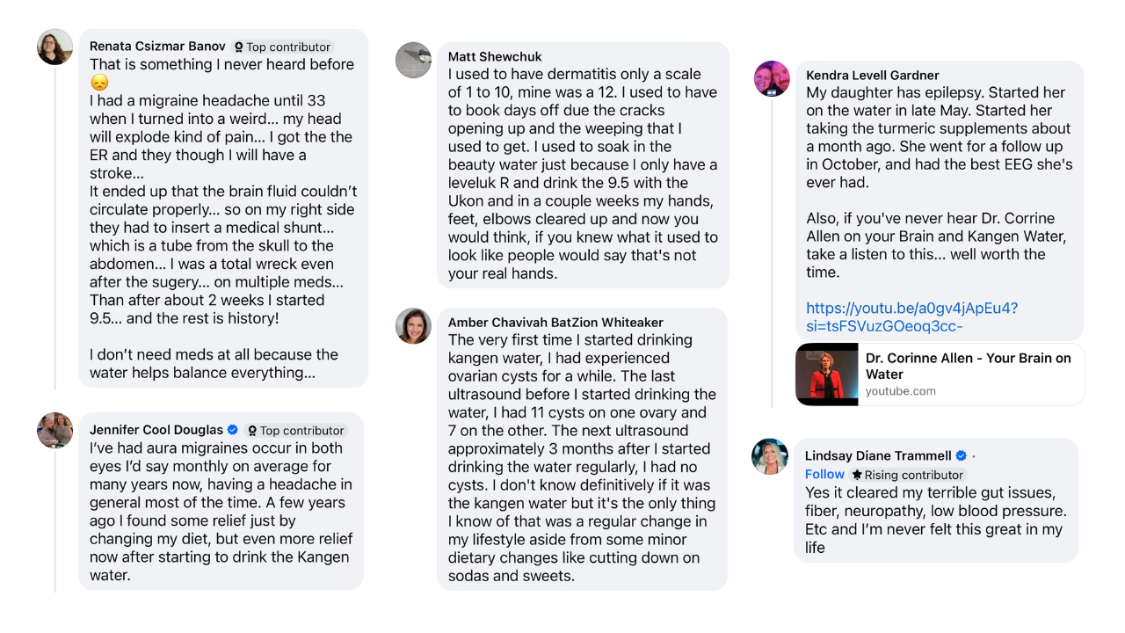Click Kendra Levell Gardner's profile avatar
Image resolution: width=1125 pixels, height=633 pixels.
772,78
